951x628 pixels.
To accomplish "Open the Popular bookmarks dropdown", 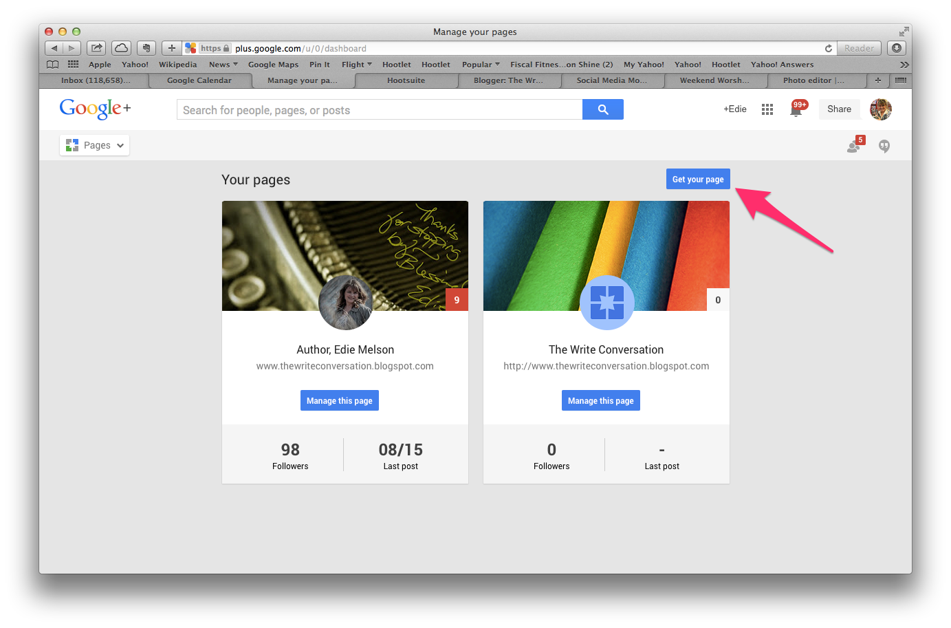I will point(481,65).
